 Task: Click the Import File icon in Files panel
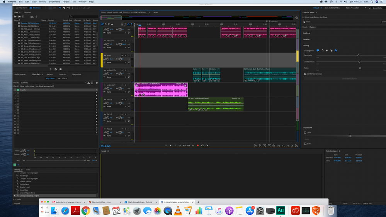click(19, 17)
